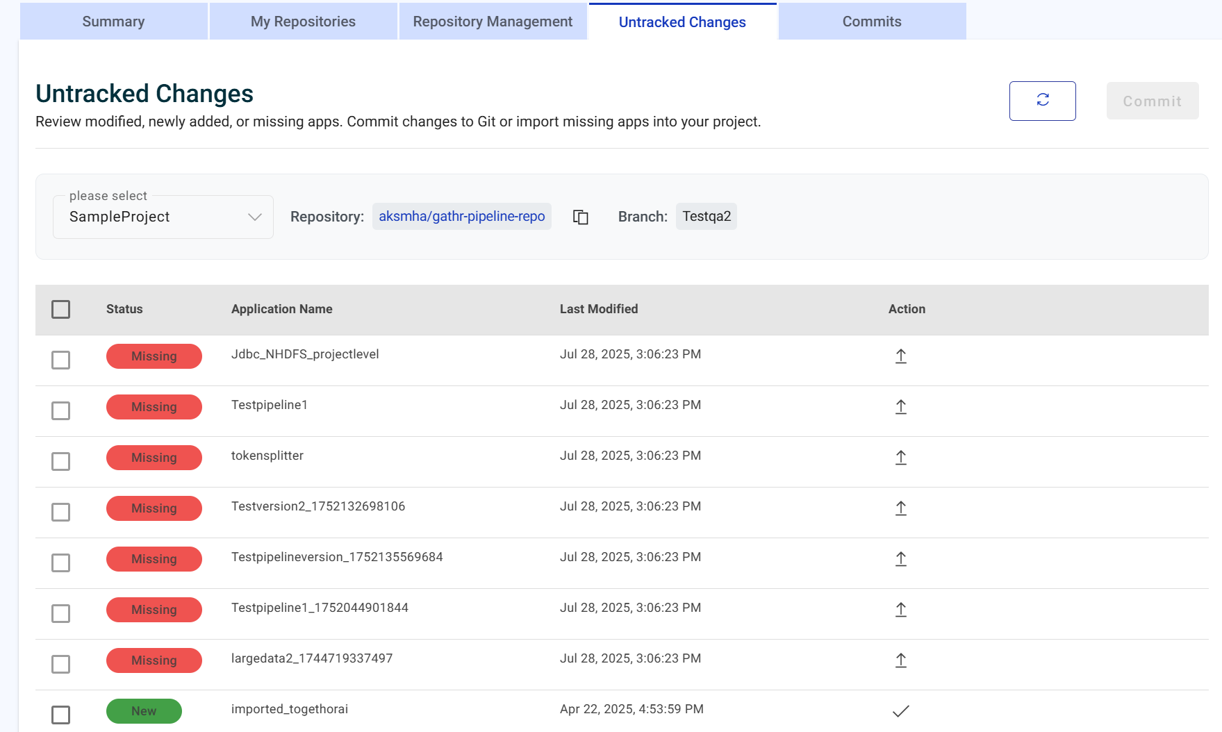
Task: Click checkmark icon for imported_togethorai
Action: [900, 711]
